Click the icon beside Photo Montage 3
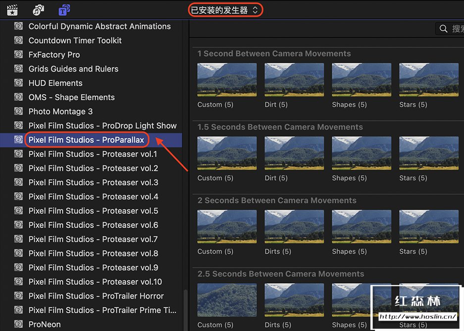 click(18, 111)
